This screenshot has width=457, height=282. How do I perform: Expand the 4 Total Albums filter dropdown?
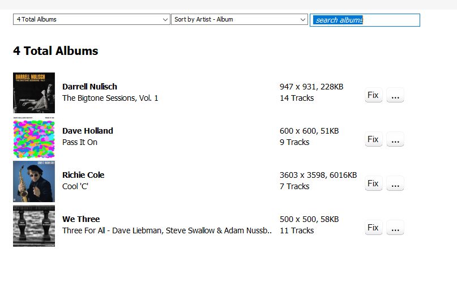(x=92, y=19)
